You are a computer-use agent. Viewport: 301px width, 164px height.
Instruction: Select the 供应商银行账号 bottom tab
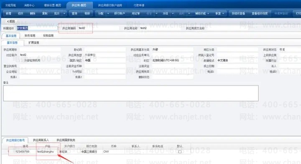pos(15,140)
